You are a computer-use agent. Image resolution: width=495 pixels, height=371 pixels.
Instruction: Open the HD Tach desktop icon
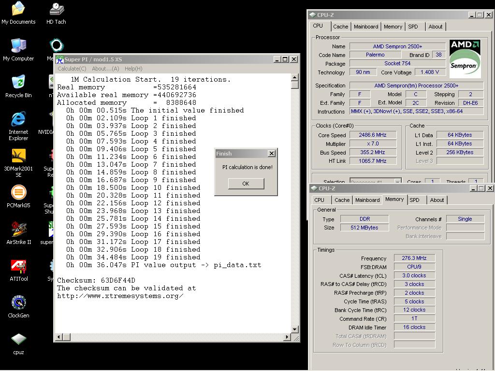click(x=56, y=13)
